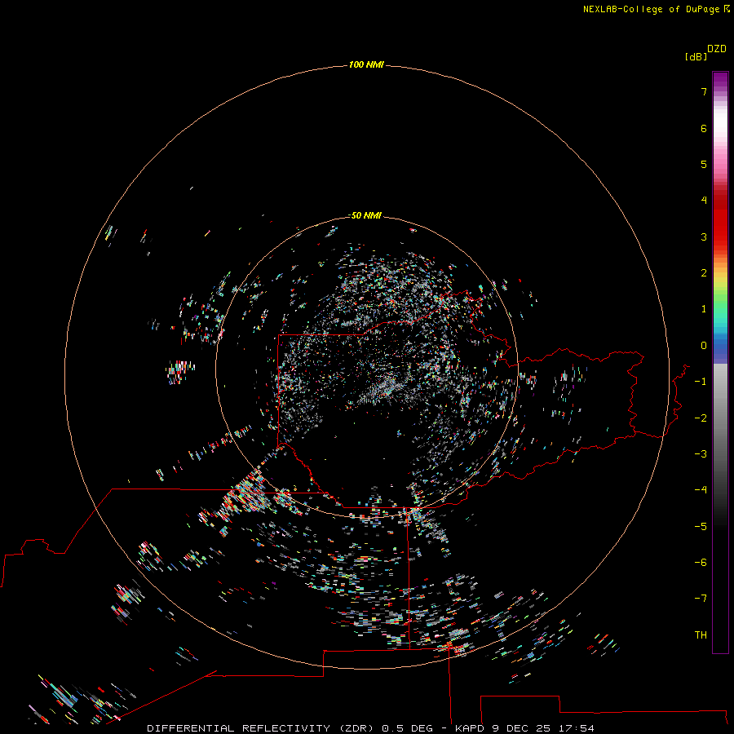Image resolution: width=734 pixels, height=734 pixels.
Task: Click the DIFFERENTIAL REFLECTIVITY (ZDR) caption text
Action: point(260,728)
